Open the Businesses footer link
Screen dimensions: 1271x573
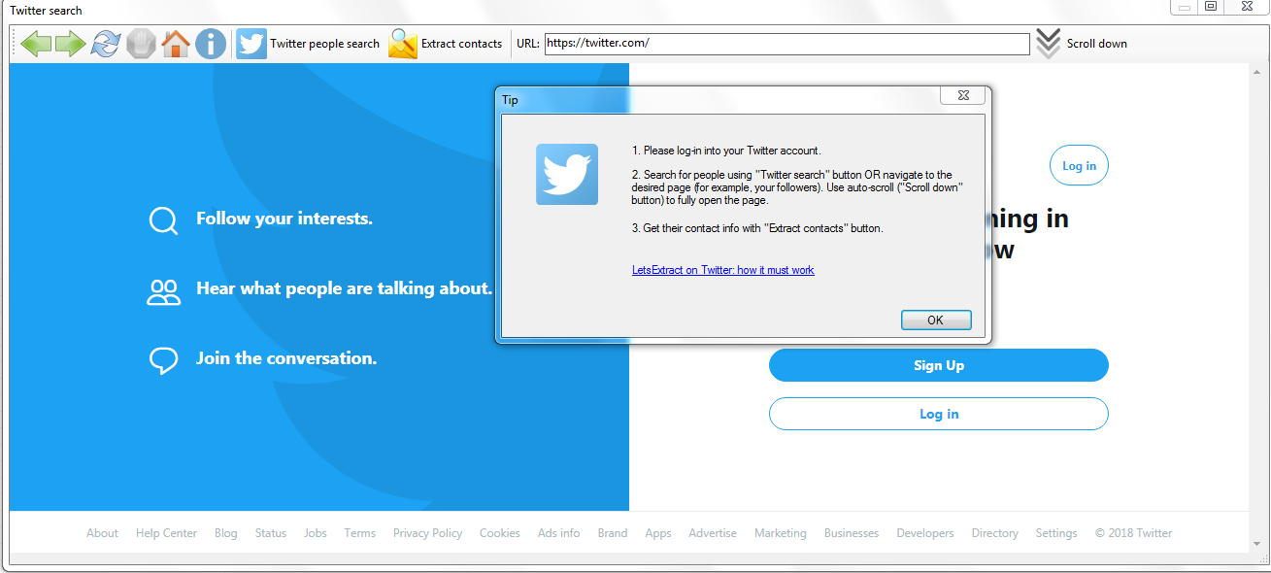click(852, 533)
